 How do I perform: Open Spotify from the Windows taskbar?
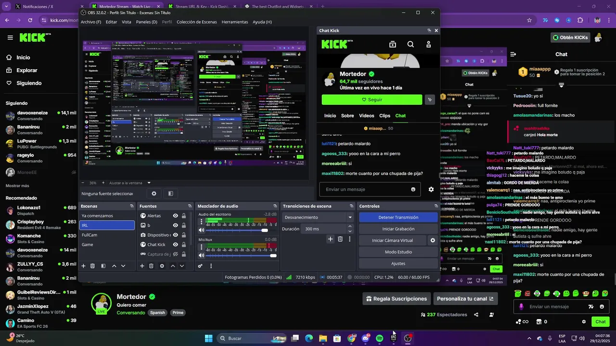click(380, 338)
